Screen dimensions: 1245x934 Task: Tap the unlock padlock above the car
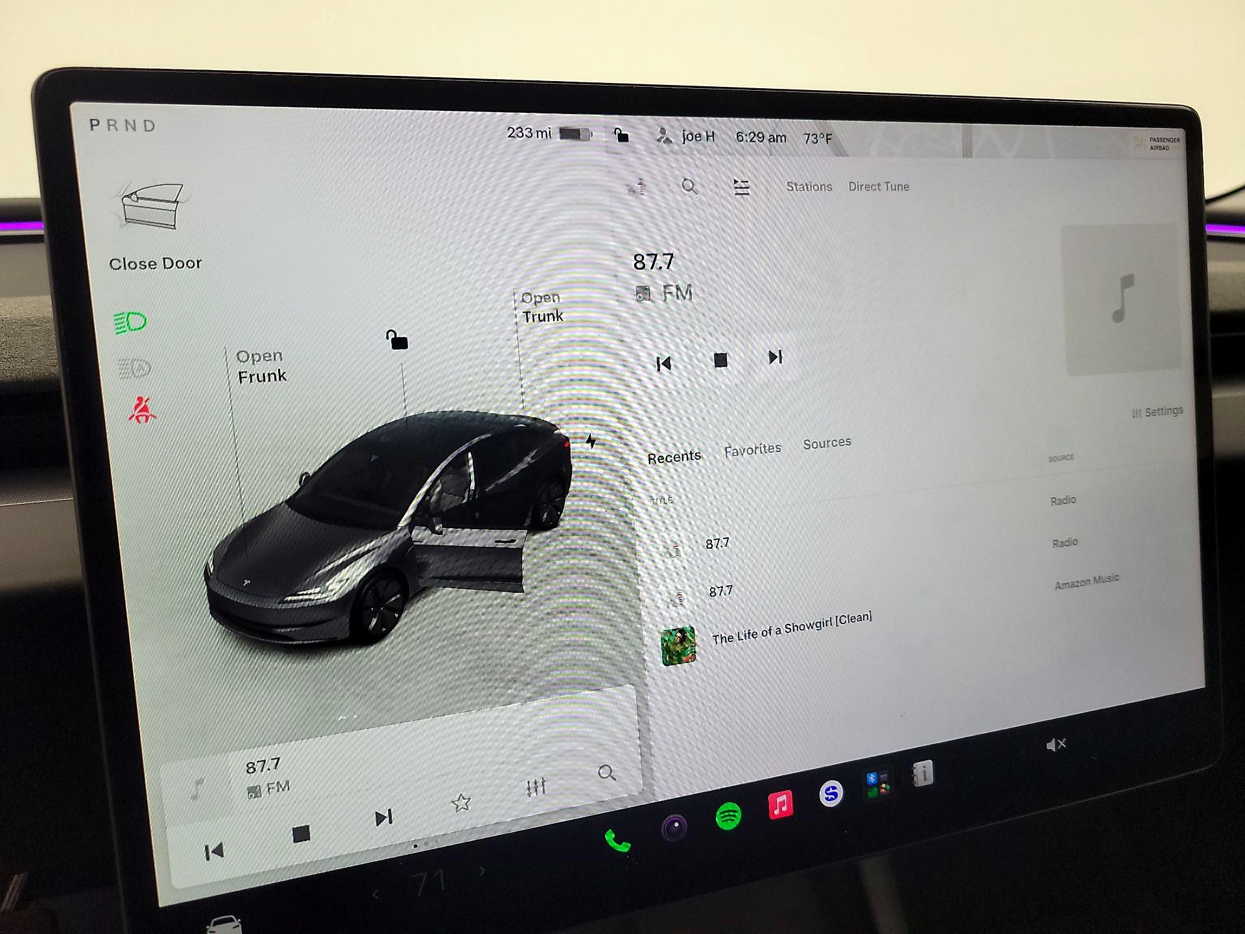tap(397, 339)
